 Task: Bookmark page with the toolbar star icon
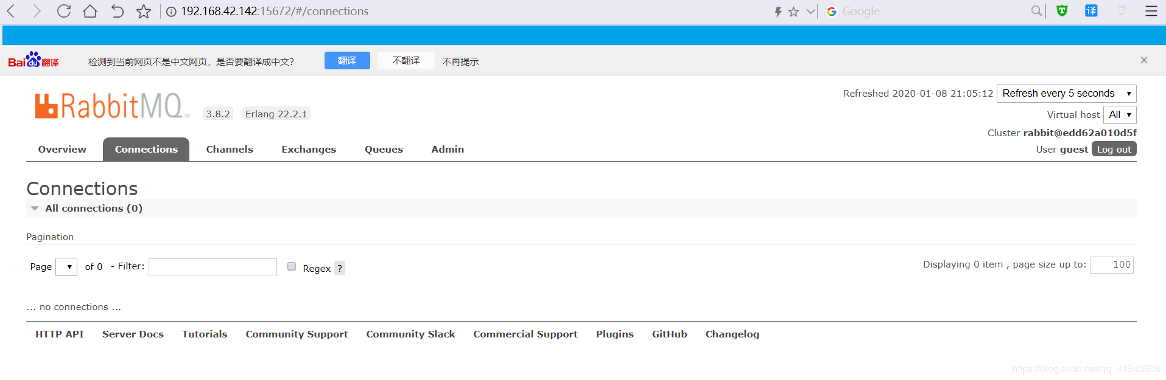(144, 11)
